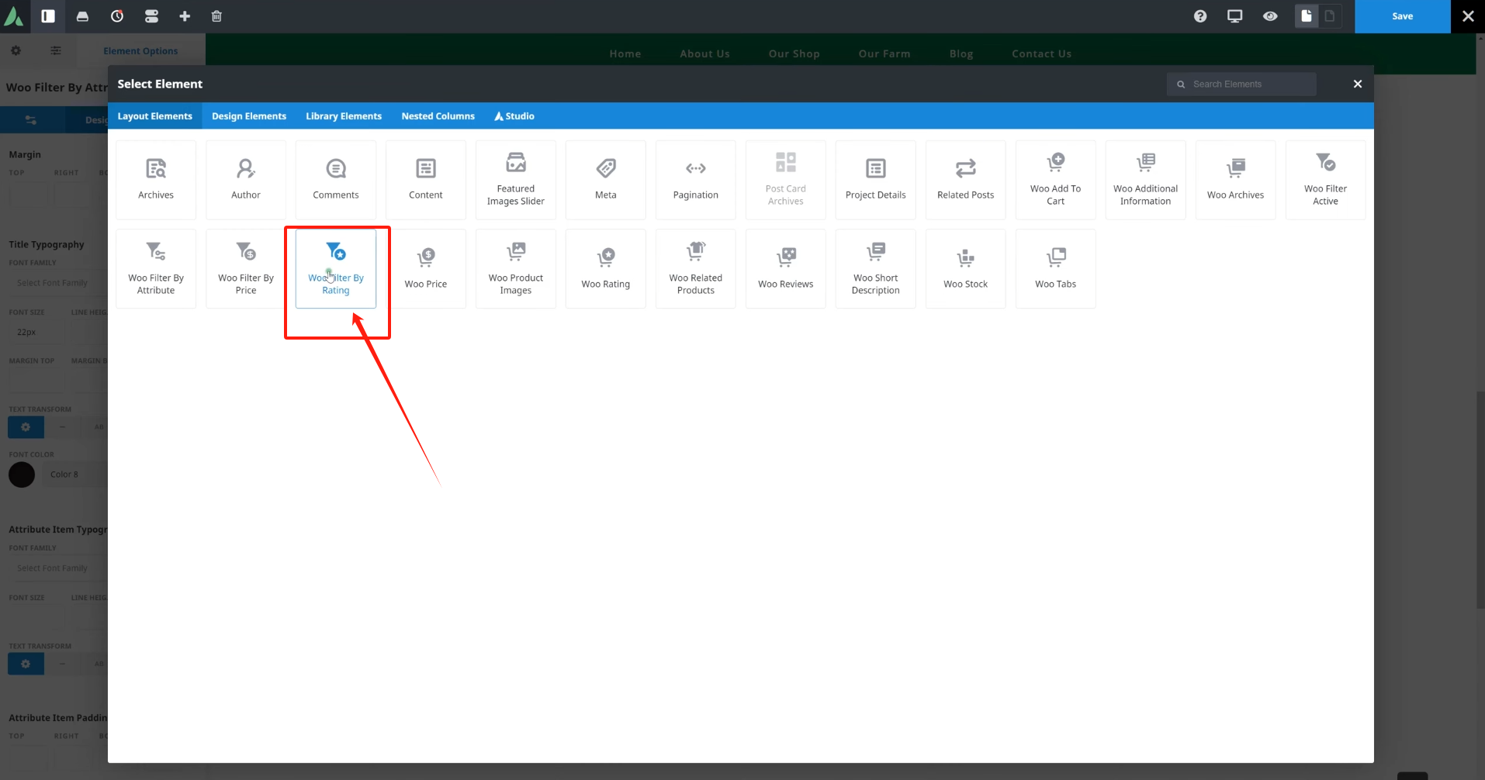Click the blue Save button

(x=1402, y=16)
